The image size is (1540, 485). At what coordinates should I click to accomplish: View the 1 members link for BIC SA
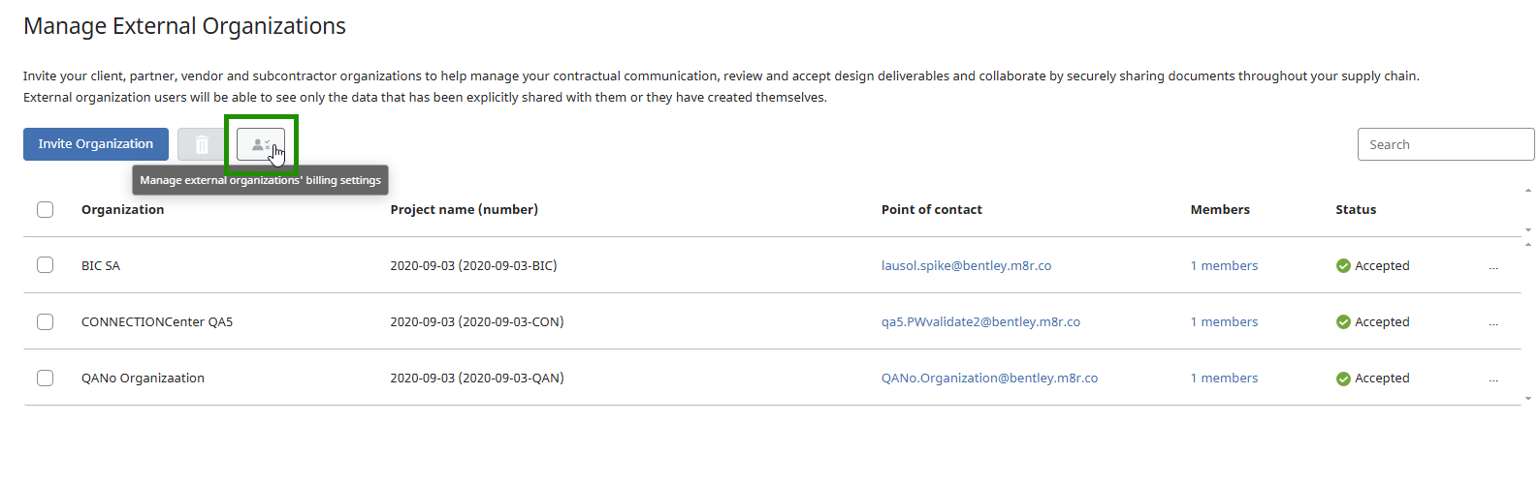coord(1224,266)
